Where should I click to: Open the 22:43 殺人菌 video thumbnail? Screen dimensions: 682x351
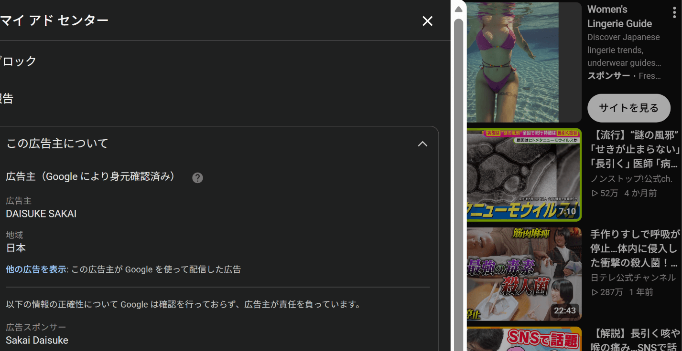tap(524, 274)
